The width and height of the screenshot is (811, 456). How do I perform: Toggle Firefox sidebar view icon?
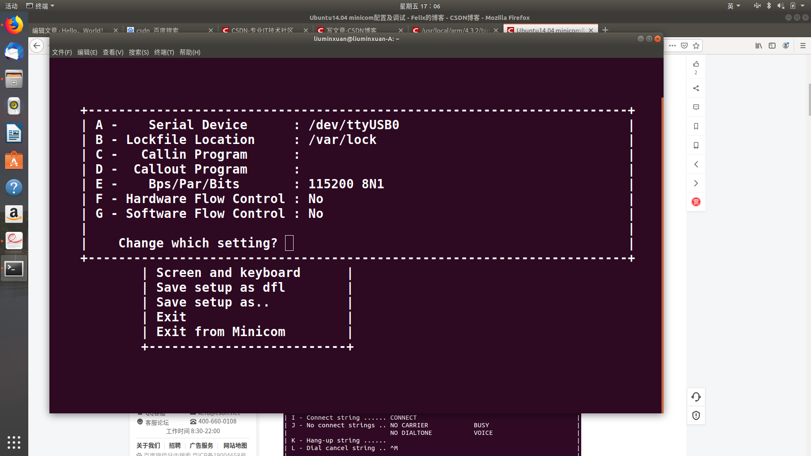[772, 46]
